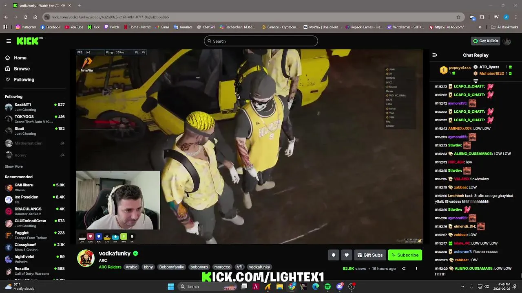This screenshot has height=293, width=522.
Task: Open a new browser tab
Action: 79,6
